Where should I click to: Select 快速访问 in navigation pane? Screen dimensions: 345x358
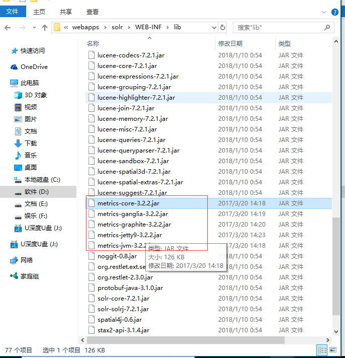tap(32, 51)
